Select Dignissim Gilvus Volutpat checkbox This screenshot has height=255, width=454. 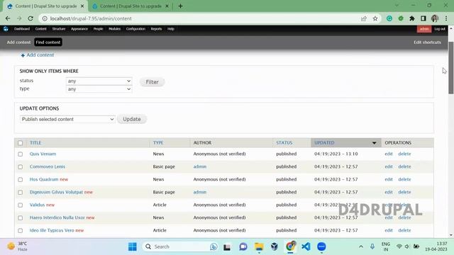(21, 192)
